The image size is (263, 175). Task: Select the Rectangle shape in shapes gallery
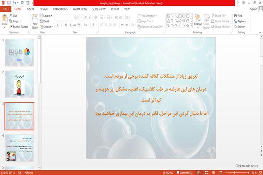[x=180, y=16]
